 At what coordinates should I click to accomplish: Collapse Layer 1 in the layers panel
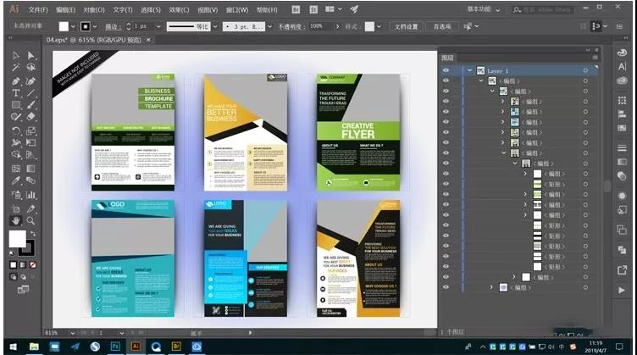click(468, 70)
